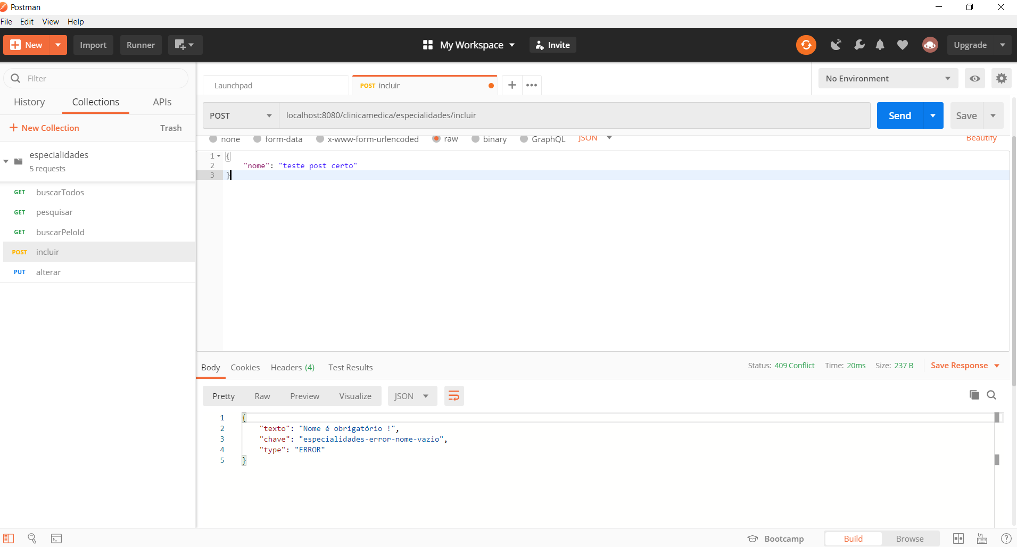Viewport: 1017px width, 547px height.
Task: Click the heart icon in header
Action: (x=902, y=45)
